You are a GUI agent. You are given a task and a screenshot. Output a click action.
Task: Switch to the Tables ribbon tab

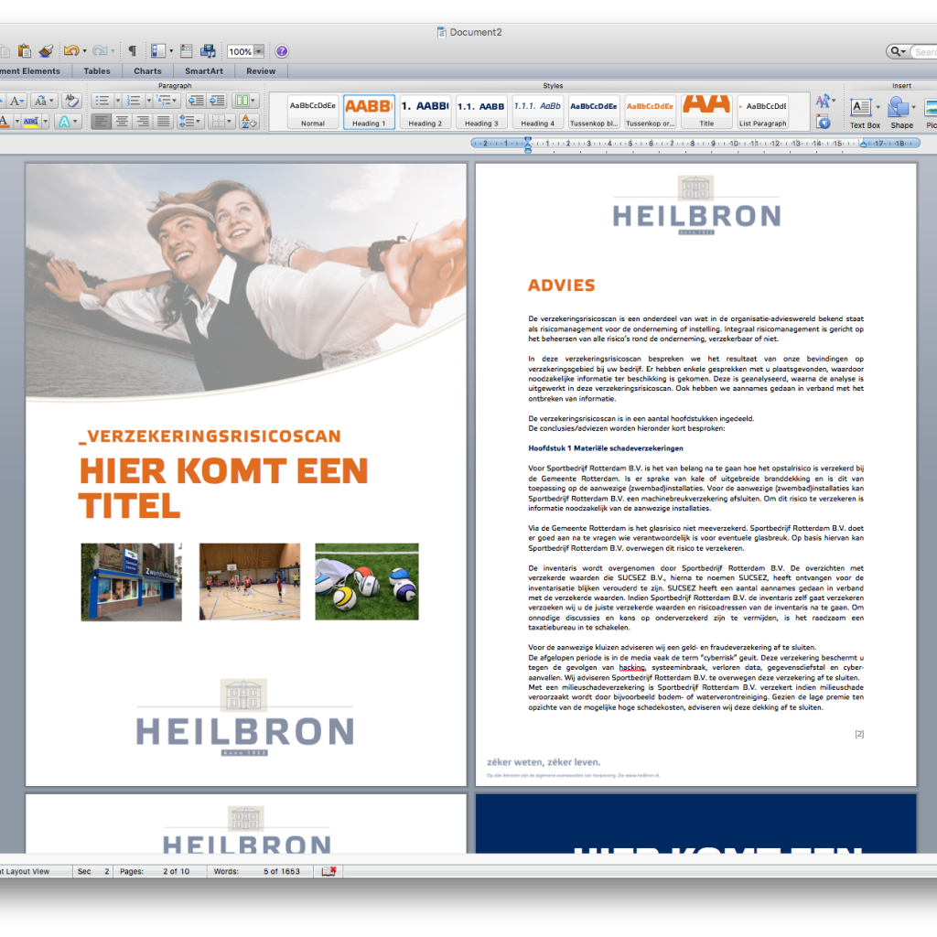point(96,71)
